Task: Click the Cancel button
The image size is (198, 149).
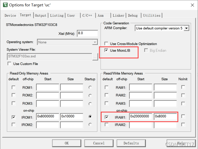Action: pos(99,143)
